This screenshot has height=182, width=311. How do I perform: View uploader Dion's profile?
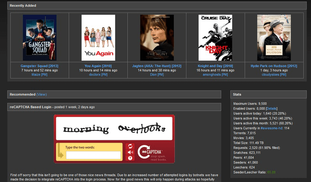tap(153, 74)
